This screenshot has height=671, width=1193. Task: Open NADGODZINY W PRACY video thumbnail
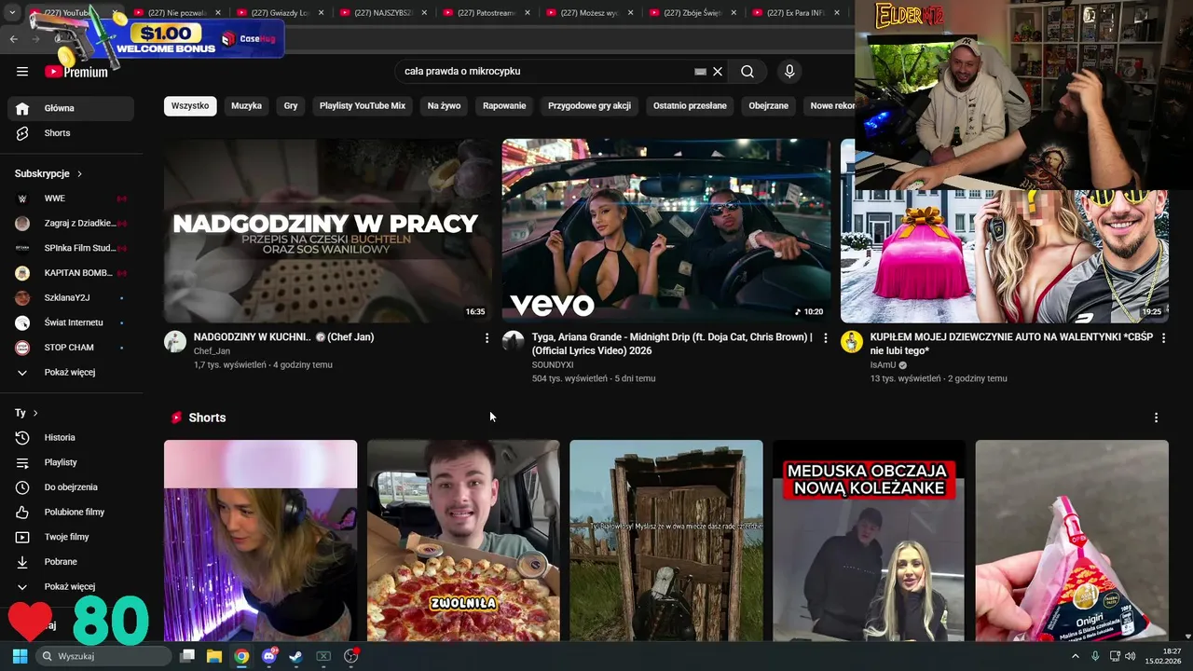(x=328, y=231)
